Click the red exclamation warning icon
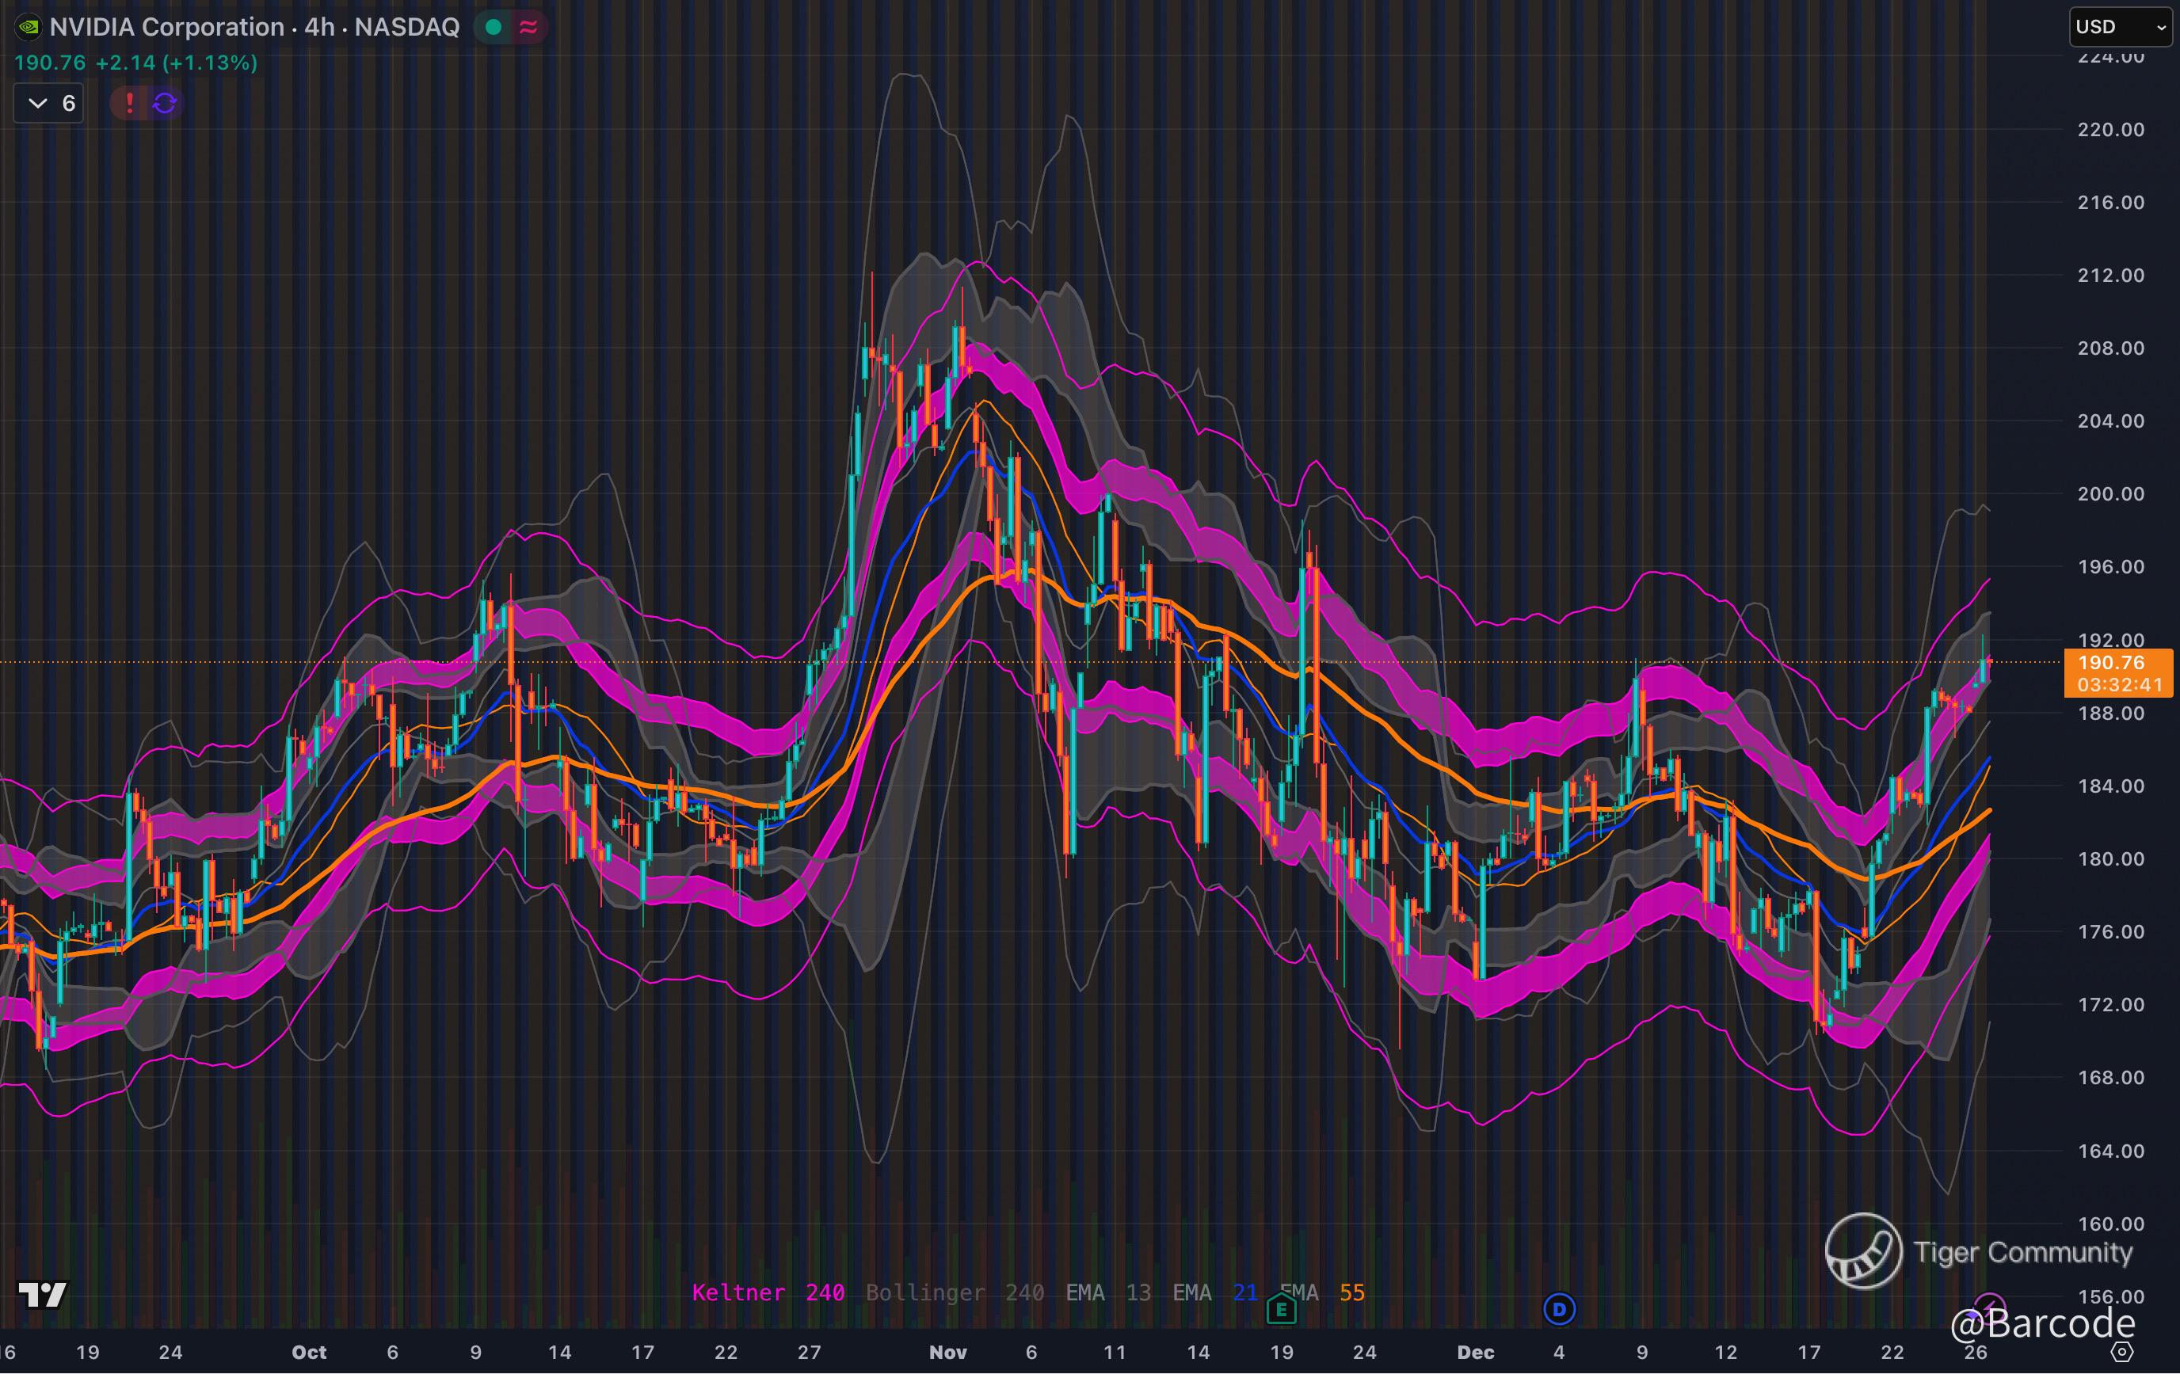The image size is (2180, 1374). click(x=129, y=103)
